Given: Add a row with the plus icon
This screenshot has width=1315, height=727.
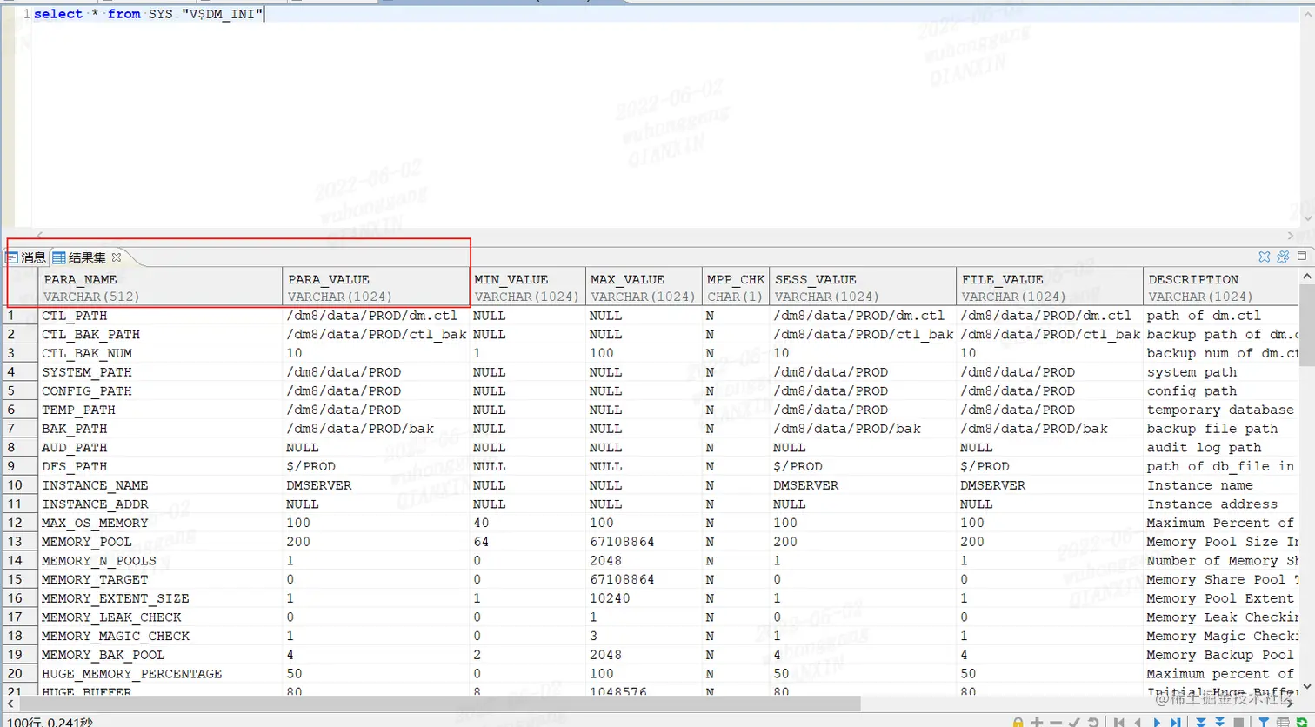Looking at the screenshot, I should click(x=1037, y=723).
